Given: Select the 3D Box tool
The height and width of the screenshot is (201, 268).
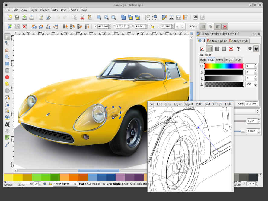Looking at the screenshot, I should (x=7, y=70).
